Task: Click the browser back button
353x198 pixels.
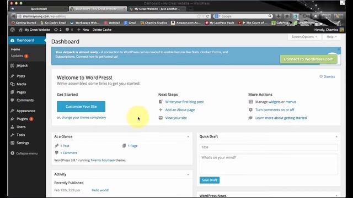Action: (x=13, y=16)
